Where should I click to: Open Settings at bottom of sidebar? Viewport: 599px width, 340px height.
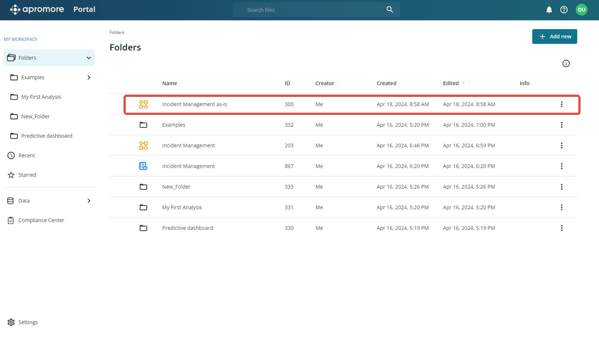28,322
